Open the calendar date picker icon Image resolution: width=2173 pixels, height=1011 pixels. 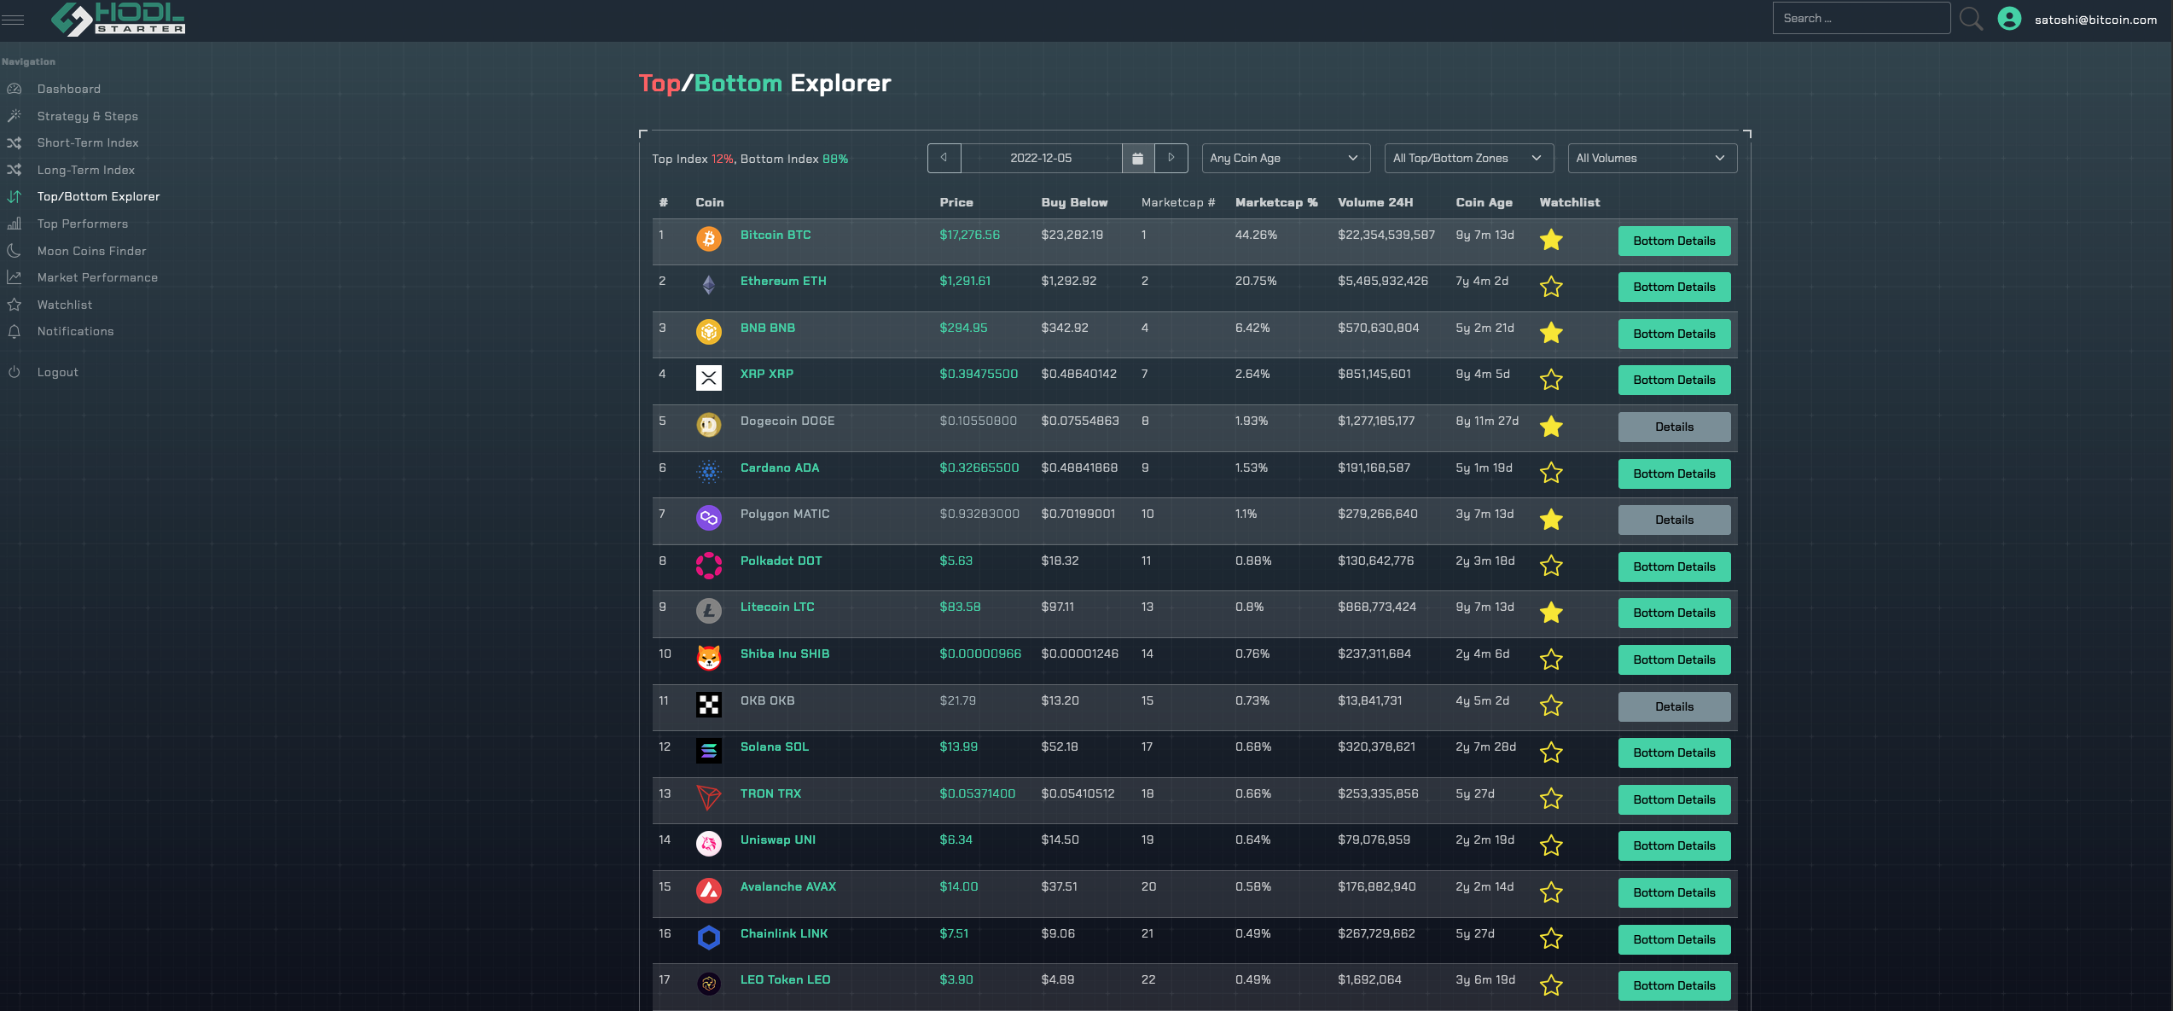(1137, 159)
